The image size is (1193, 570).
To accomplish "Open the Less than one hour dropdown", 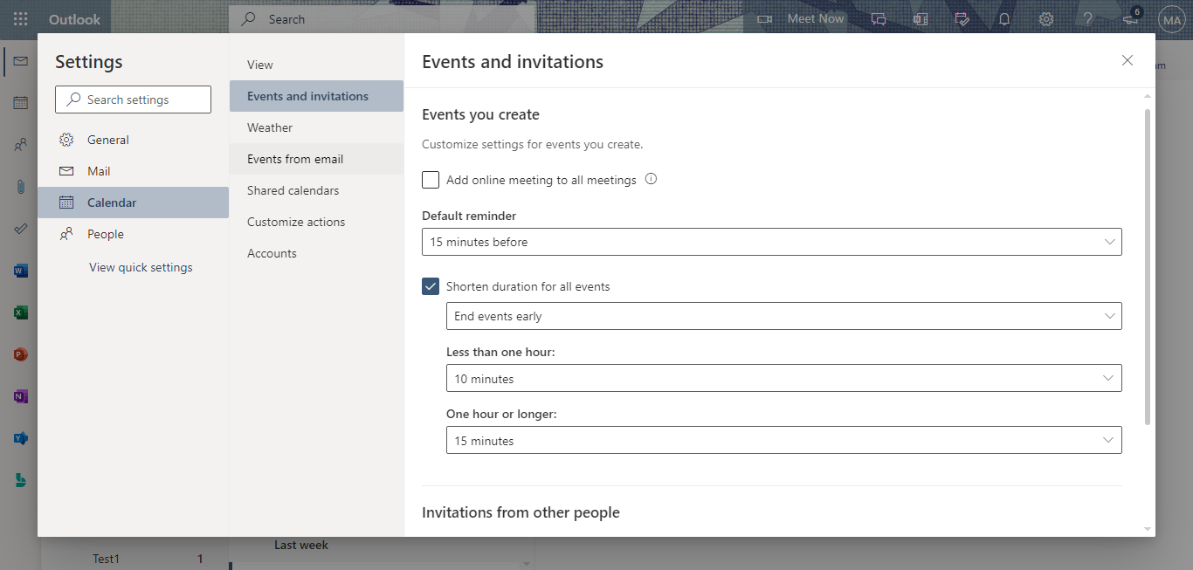I will [783, 378].
